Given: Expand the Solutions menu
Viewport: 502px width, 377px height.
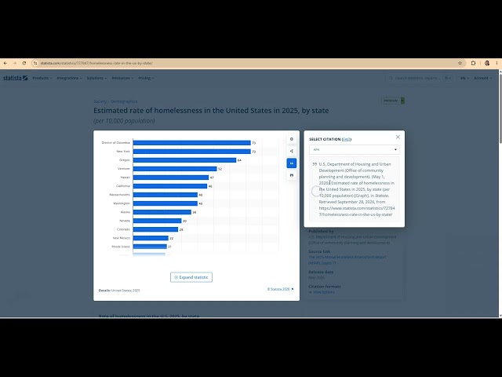Looking at the screenshot, I should click(96, 78).
